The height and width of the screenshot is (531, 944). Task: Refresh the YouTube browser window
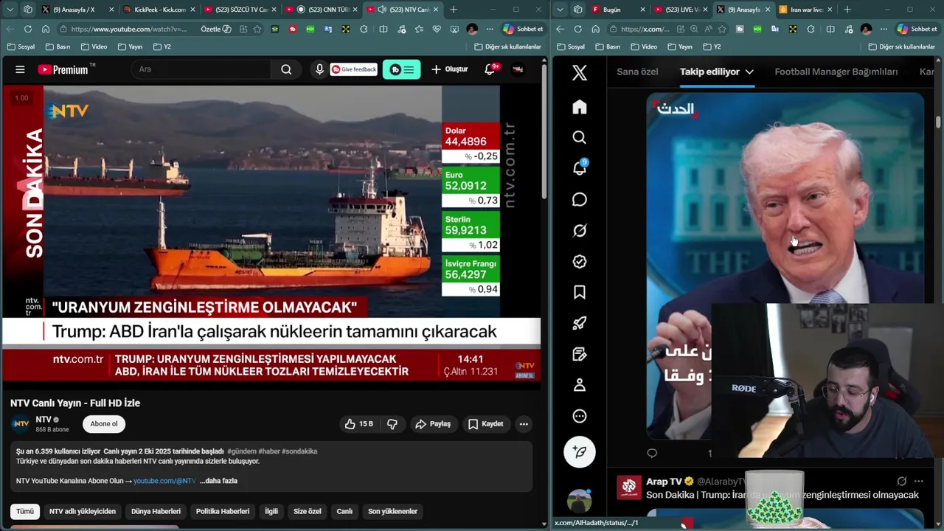(x=28, y=29)
